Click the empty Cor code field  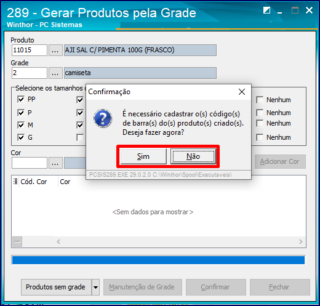30,163
